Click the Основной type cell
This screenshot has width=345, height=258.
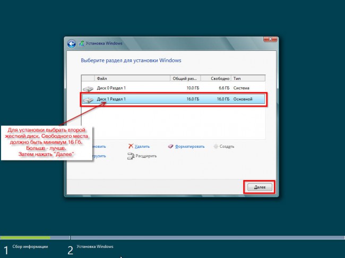click(243, 99)
